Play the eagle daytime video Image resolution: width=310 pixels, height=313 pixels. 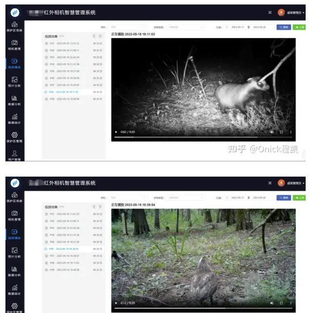point(116,303)
